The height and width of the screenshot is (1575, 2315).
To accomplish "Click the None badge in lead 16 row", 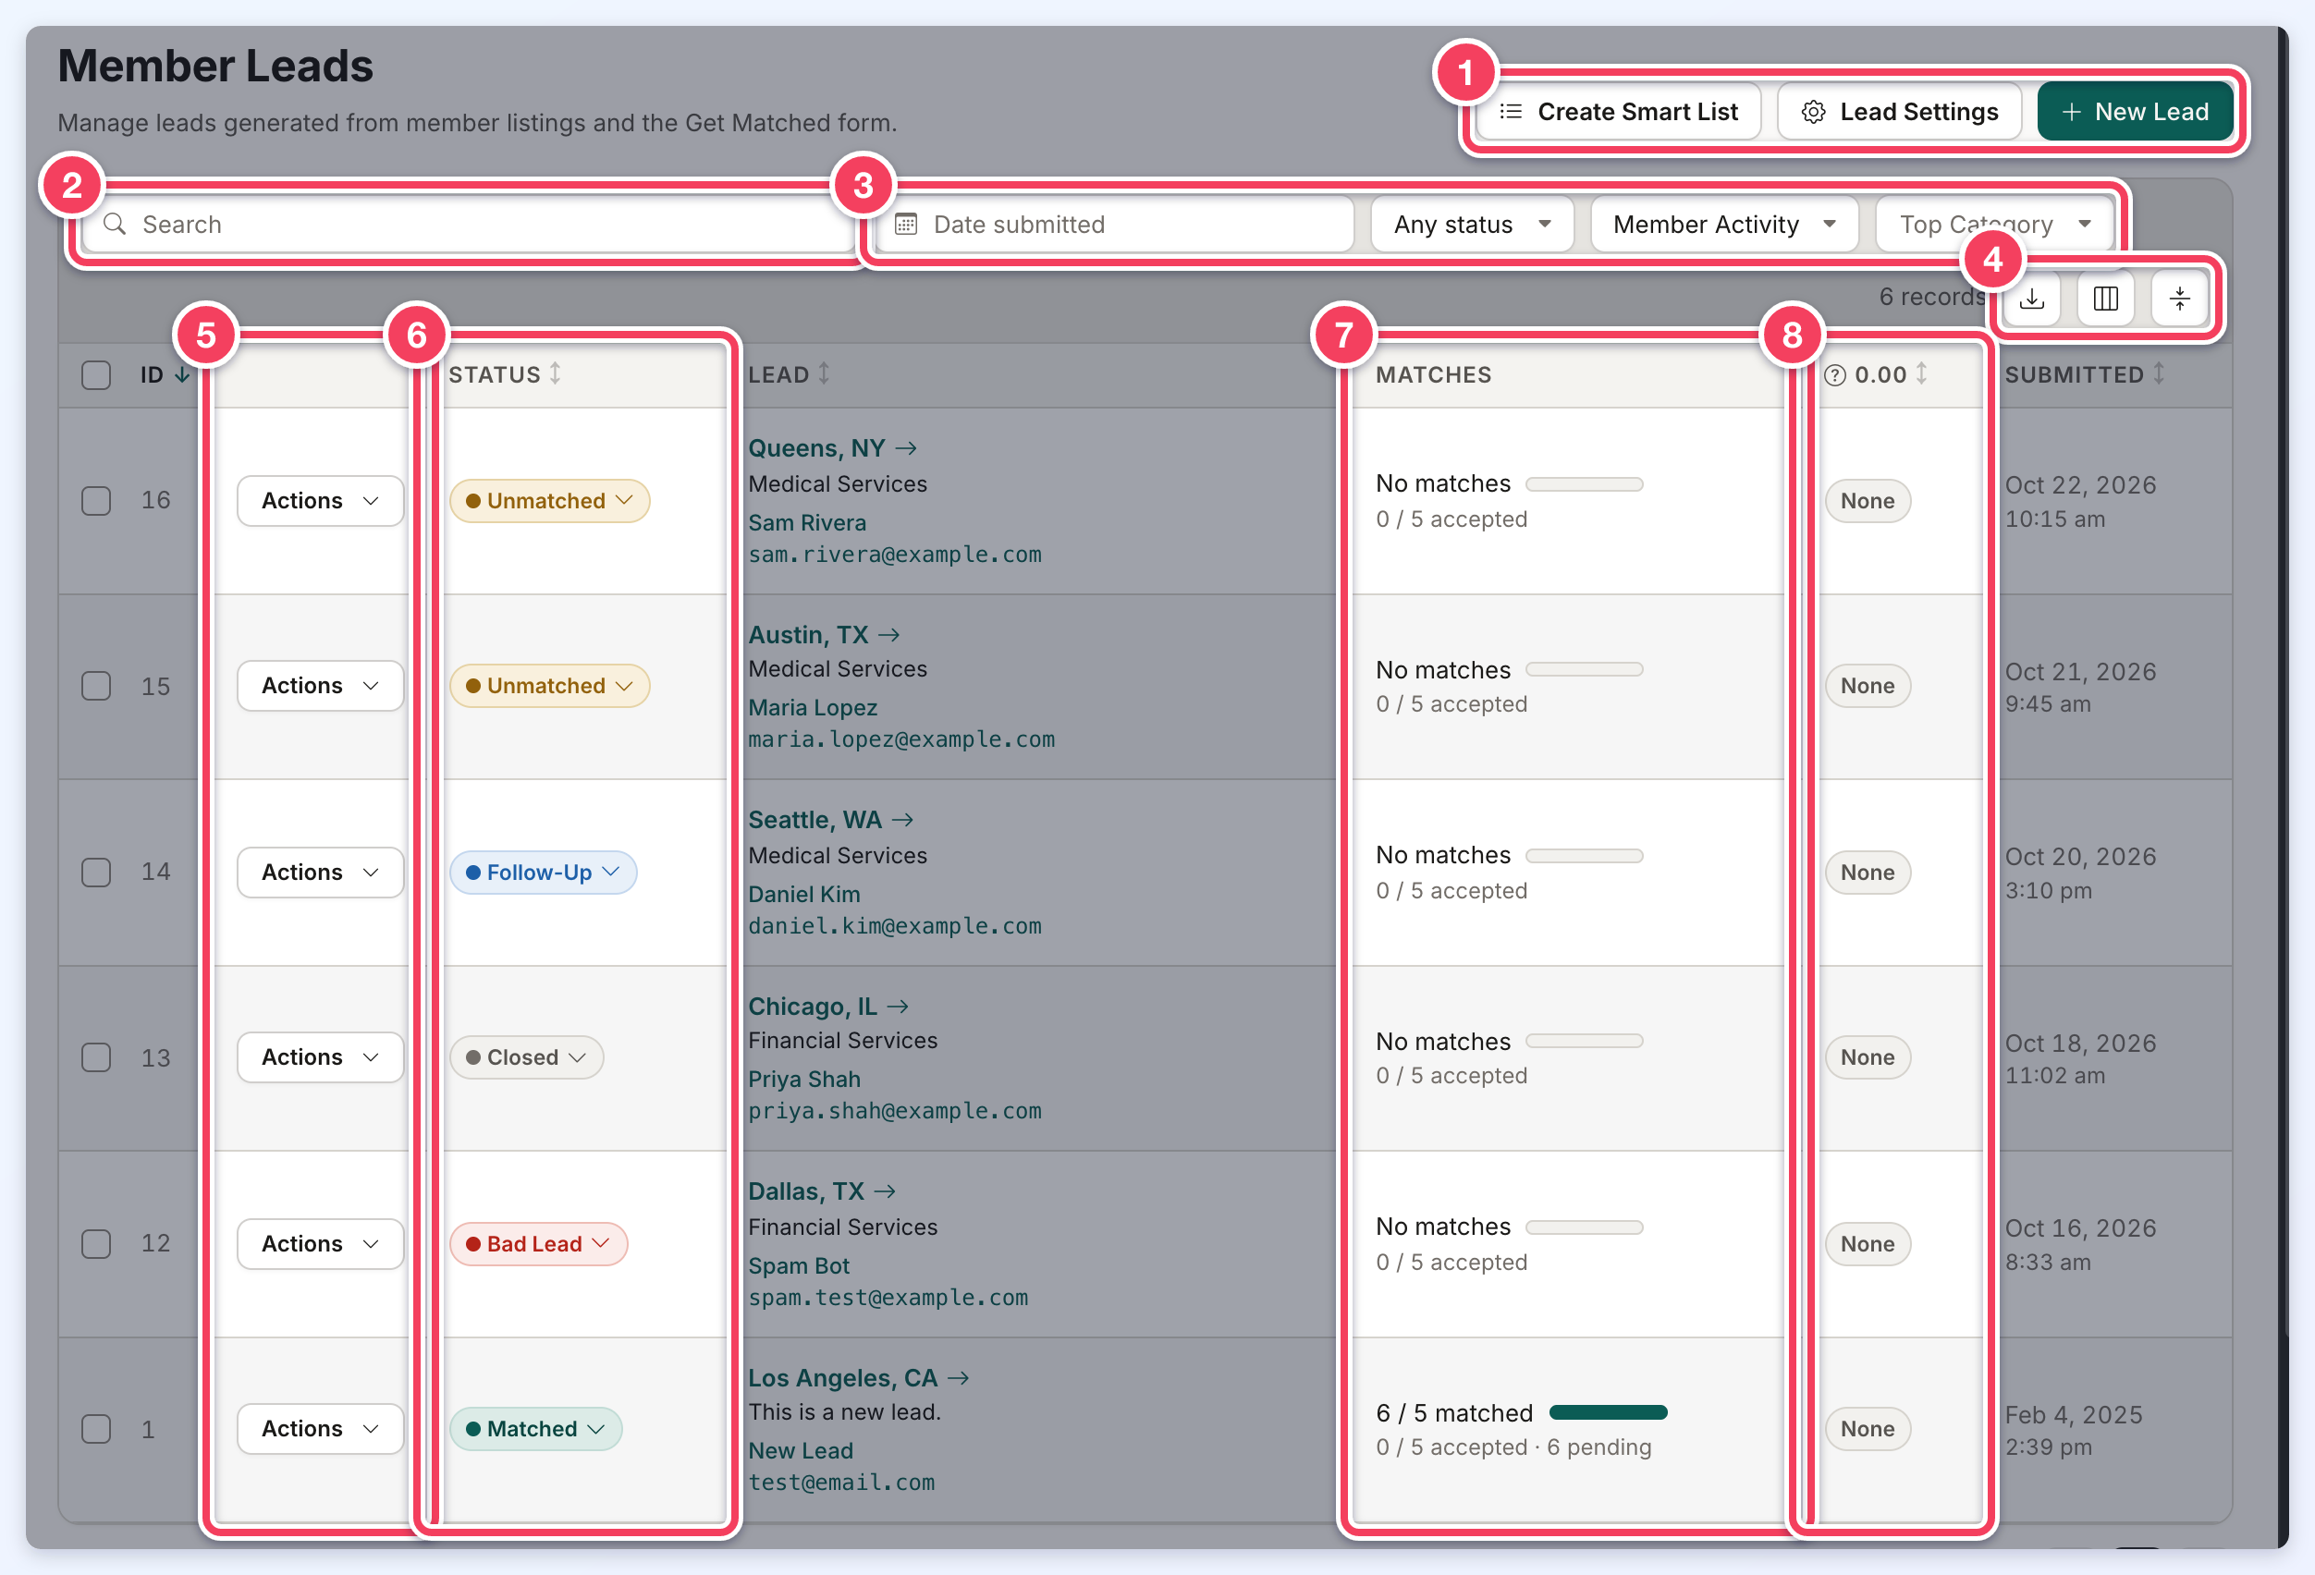I will point(1868,501).
